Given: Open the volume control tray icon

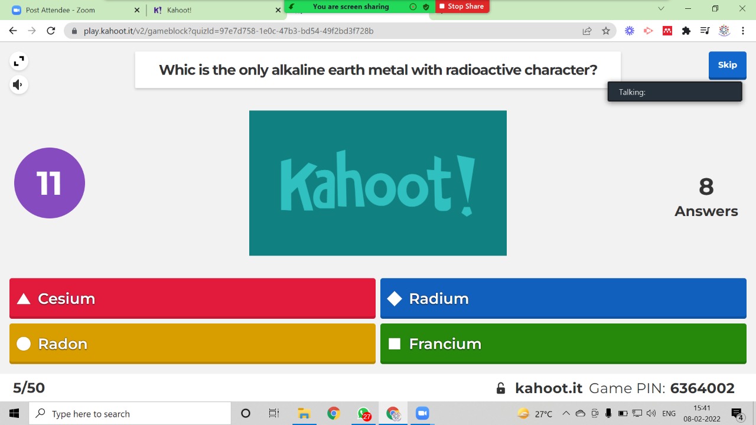Looking at the screenshot, I should pos(651,413).
